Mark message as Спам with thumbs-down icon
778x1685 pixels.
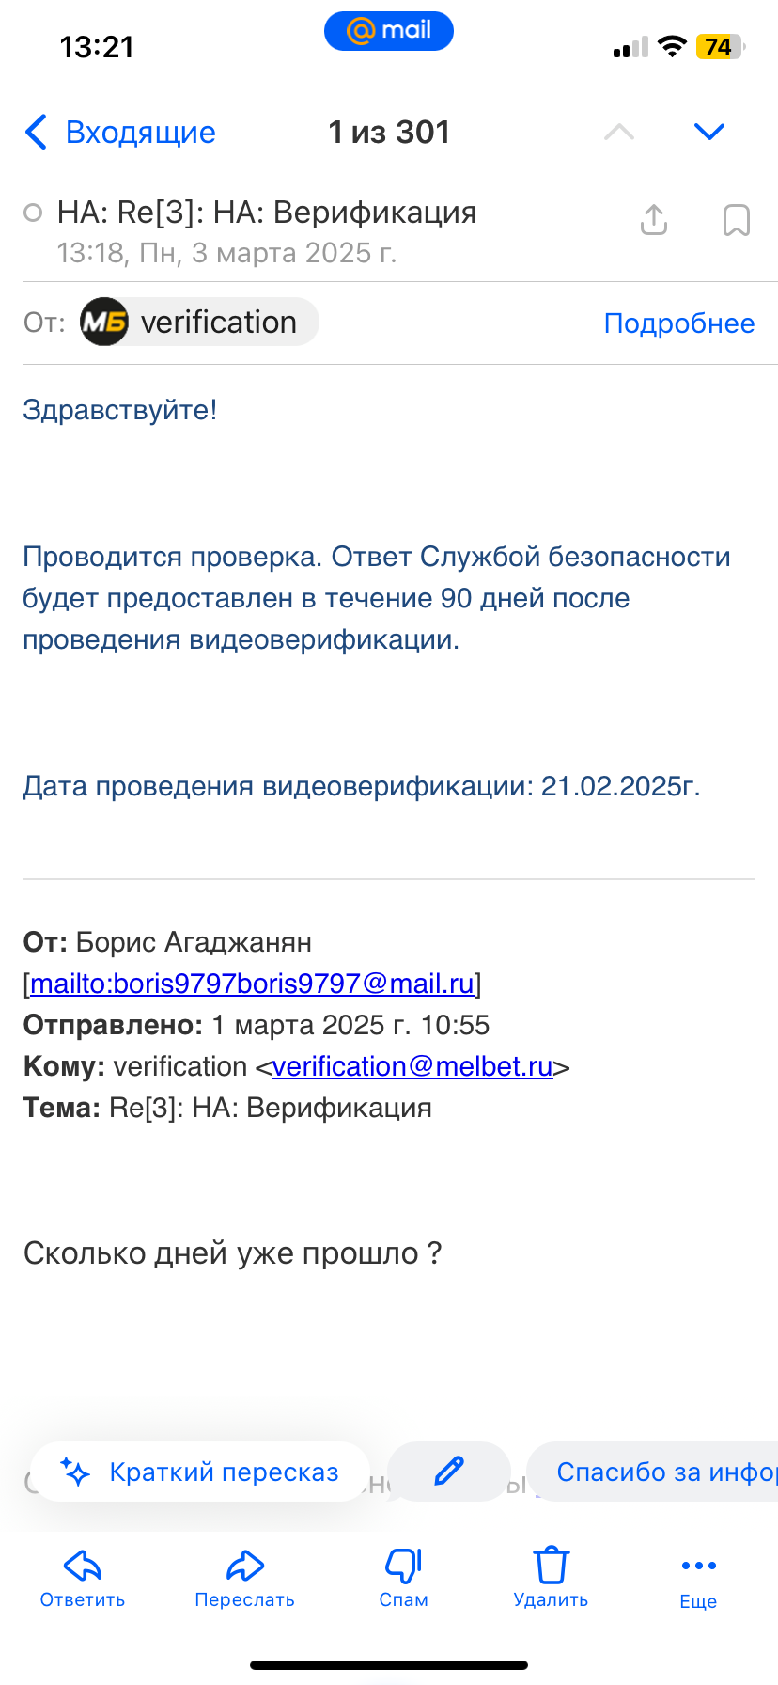coord(404,1577)
